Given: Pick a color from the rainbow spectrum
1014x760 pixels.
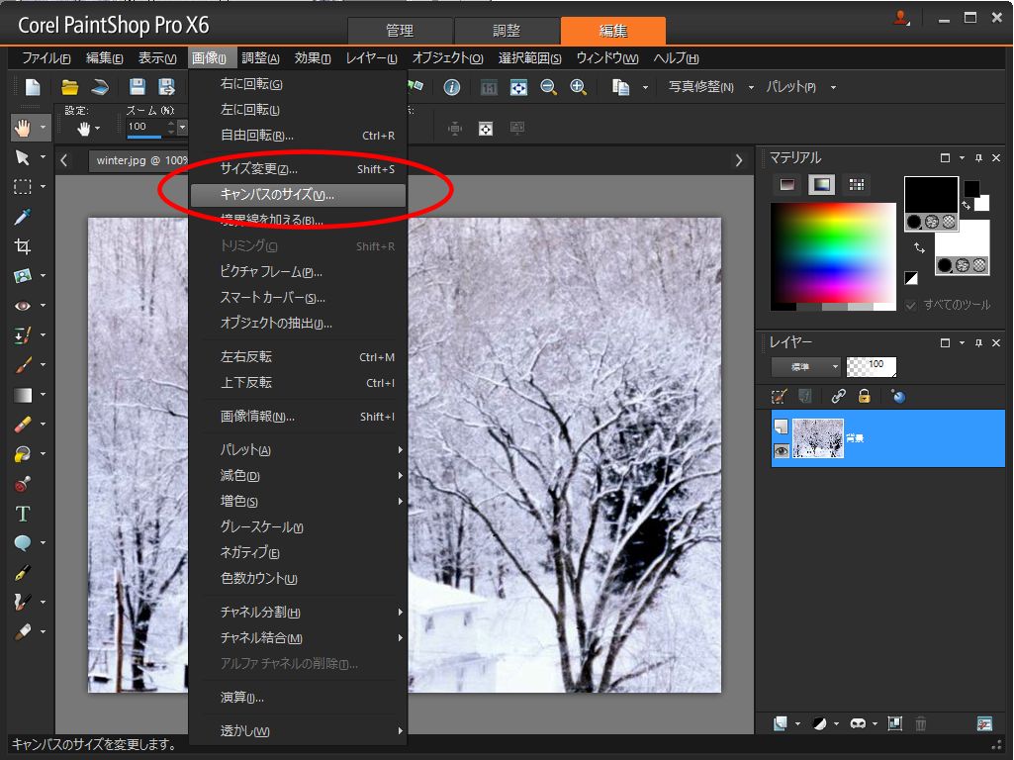Looking at the screenshot, I should click(x=833, y=252).
